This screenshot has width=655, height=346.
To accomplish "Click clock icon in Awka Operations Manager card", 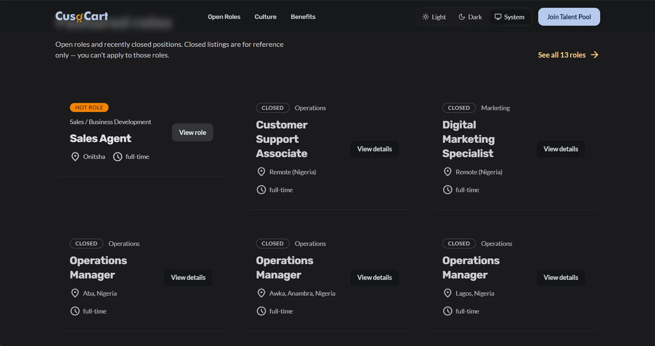I will coord(261,311).
